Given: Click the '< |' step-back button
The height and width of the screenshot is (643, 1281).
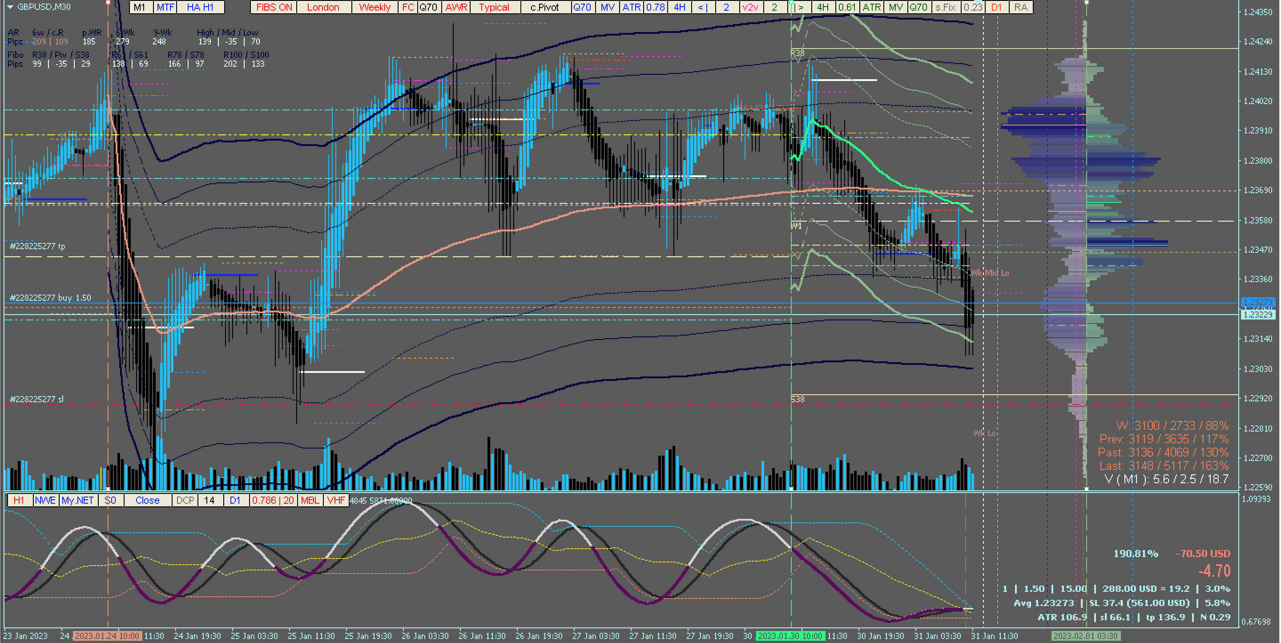Looking at the screenshot, I should coord(703,7).
